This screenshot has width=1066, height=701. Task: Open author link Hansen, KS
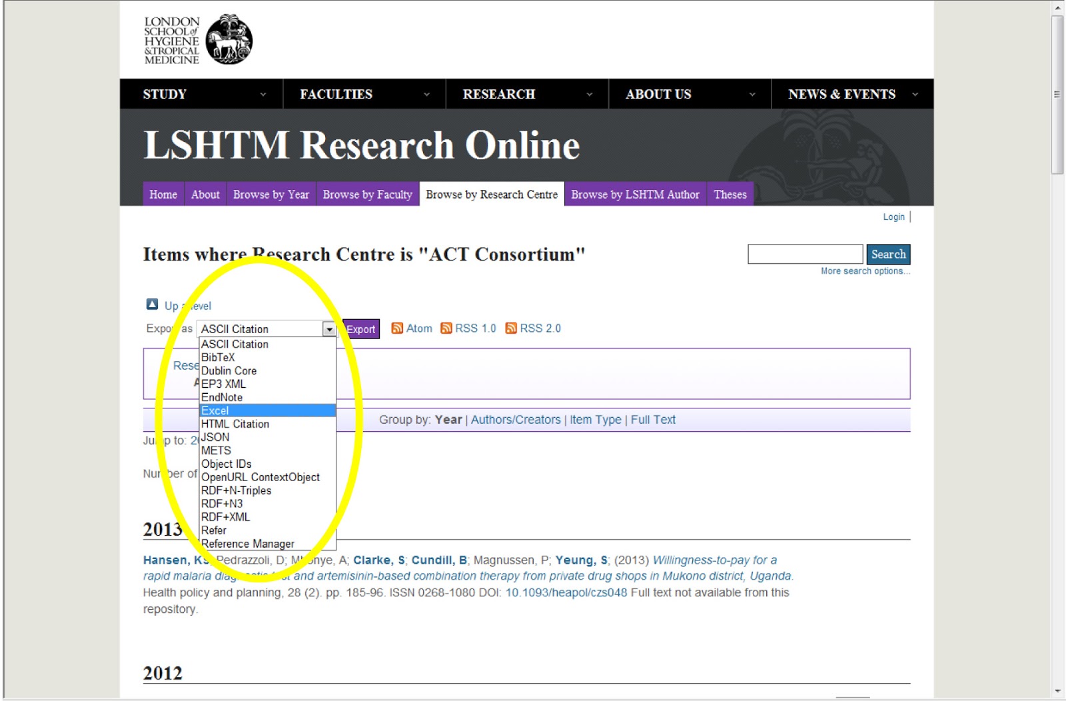coord(176,560)
